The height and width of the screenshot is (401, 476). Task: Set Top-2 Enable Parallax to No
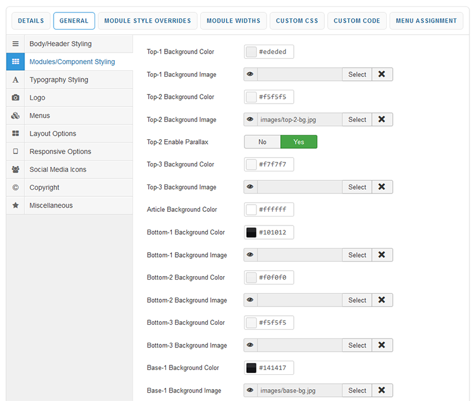[262, 142]
